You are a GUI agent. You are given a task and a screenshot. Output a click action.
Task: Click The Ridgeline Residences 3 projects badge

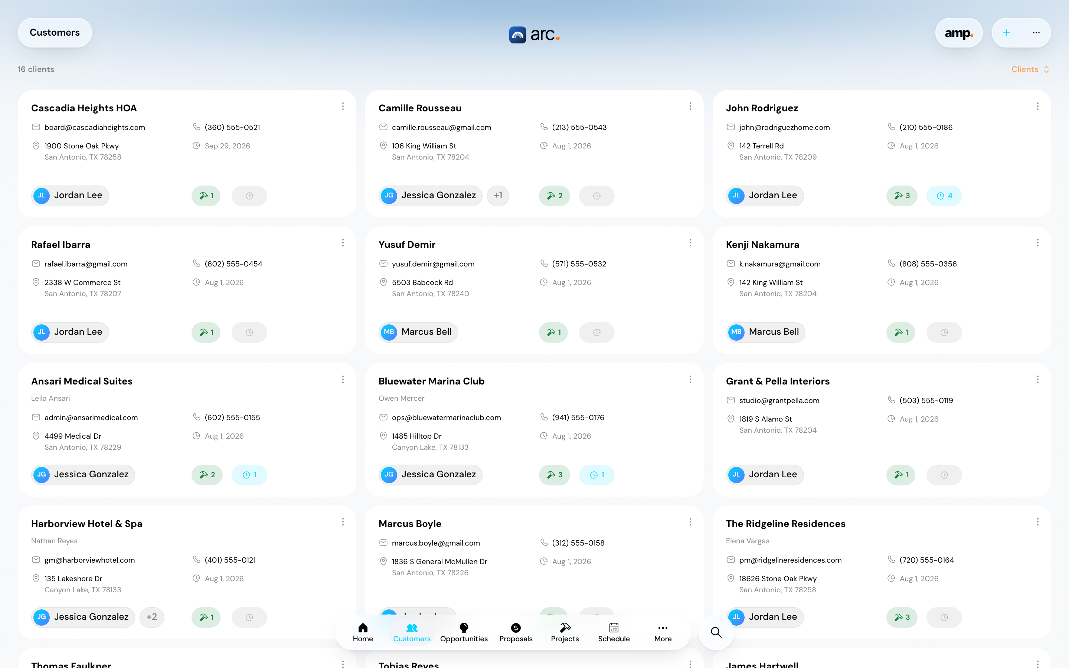pyautogui.click(x=902, y=617)
